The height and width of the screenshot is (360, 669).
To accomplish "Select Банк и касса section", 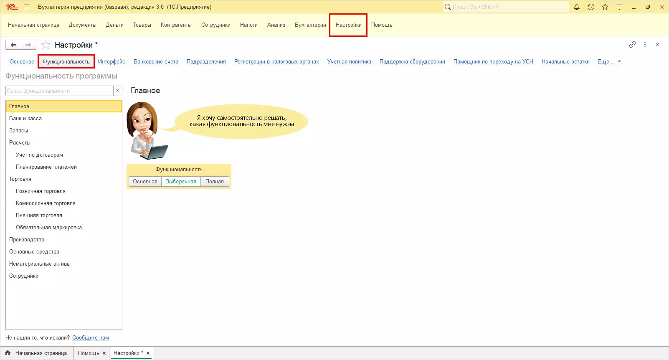I will 64,119.
